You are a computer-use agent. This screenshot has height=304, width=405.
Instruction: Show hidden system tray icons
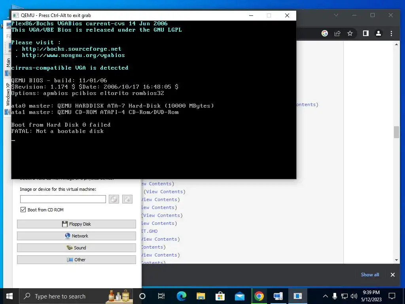[326, 296]
